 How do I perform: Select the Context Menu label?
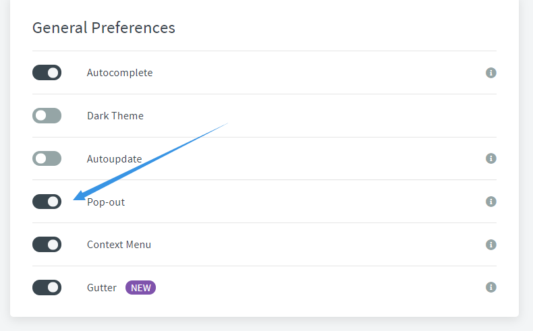tap(119, 245)
